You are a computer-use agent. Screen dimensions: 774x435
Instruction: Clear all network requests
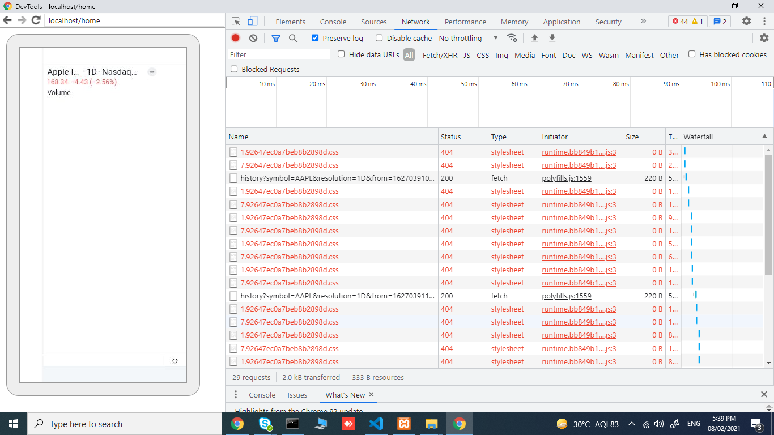[x=253, y=38]
